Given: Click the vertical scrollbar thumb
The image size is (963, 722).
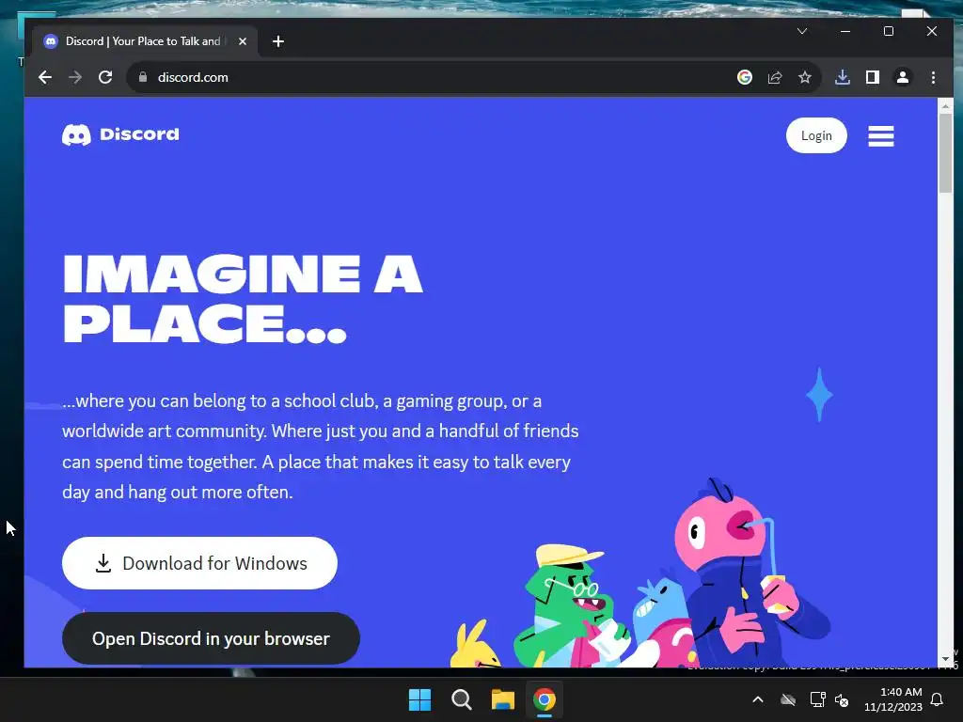Looking at the screenshot, I should click(945, 153).
